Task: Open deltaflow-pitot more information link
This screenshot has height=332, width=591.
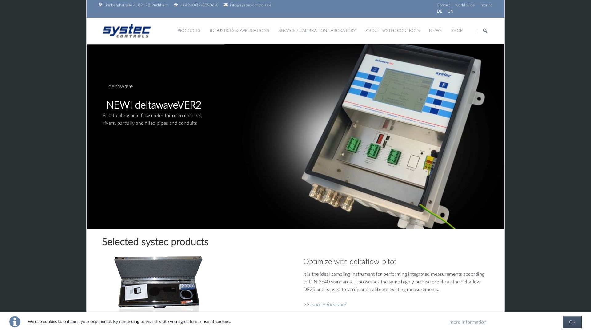Action: (x=328, y=305)
